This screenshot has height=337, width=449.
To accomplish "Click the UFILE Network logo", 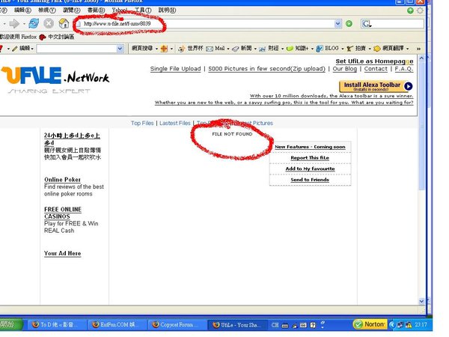I will click(55, 79).
